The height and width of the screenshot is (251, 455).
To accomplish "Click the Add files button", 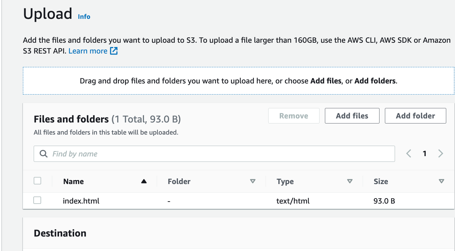I will [x=352, y=116].
